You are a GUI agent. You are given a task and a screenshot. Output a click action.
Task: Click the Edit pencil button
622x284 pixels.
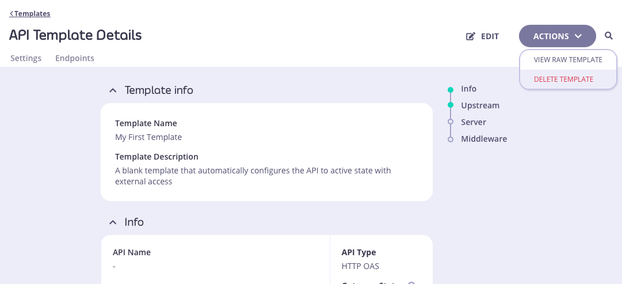(482, 36)
